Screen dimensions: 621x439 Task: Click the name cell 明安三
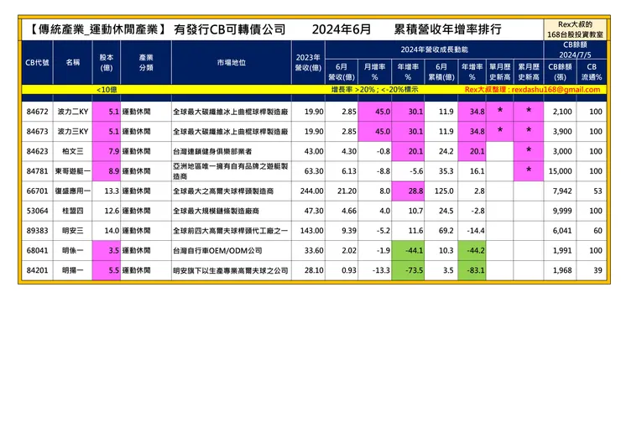(72, 231)
